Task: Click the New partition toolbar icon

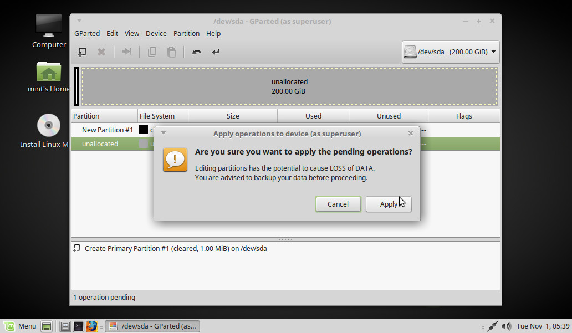Action: pos(82,52)
